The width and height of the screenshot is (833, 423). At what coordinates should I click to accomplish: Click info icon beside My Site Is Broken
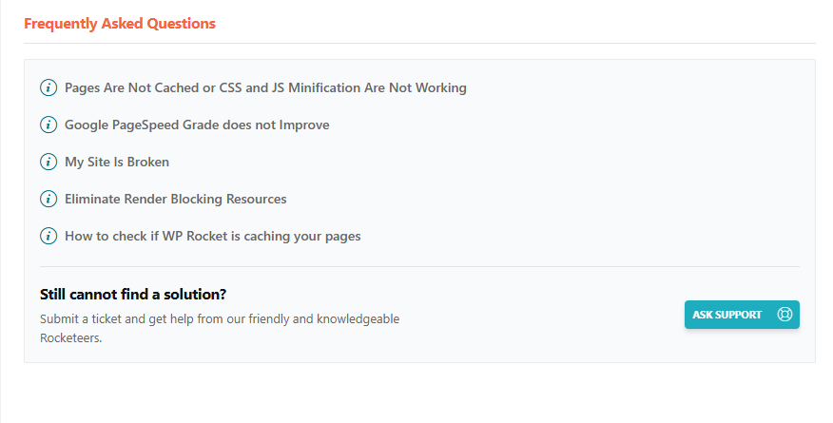(48, 162)
